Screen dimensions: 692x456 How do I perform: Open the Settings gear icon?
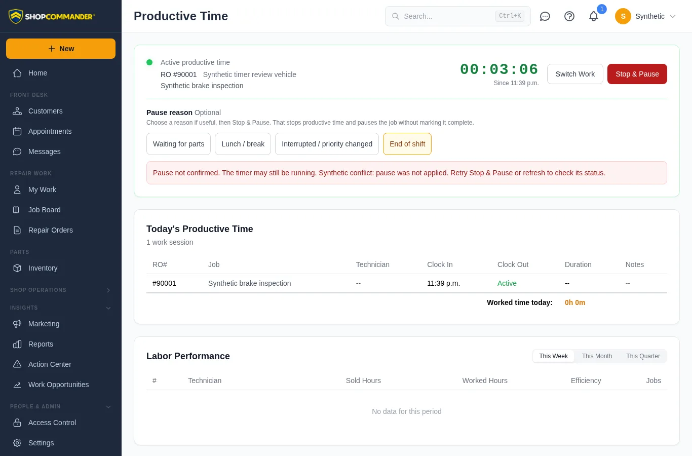point(17,443)
